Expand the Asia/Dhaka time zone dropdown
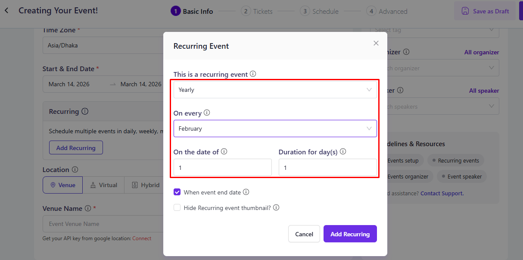Screen dimensions: 523x260 103,45
